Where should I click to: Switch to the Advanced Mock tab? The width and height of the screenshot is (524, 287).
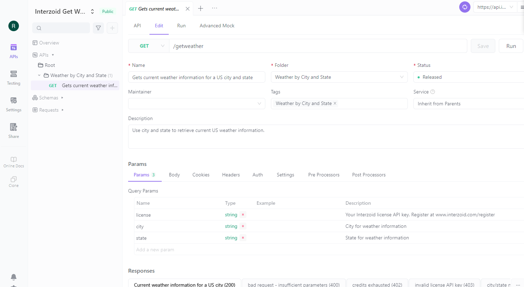(x=217, y=26)
